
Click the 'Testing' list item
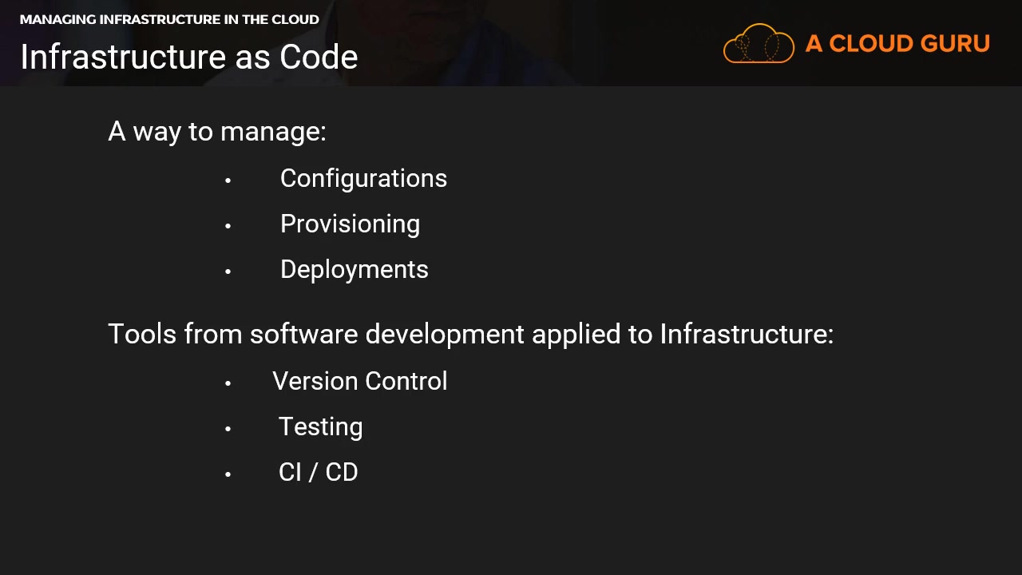pyautogui.click(x=320, y=426)
